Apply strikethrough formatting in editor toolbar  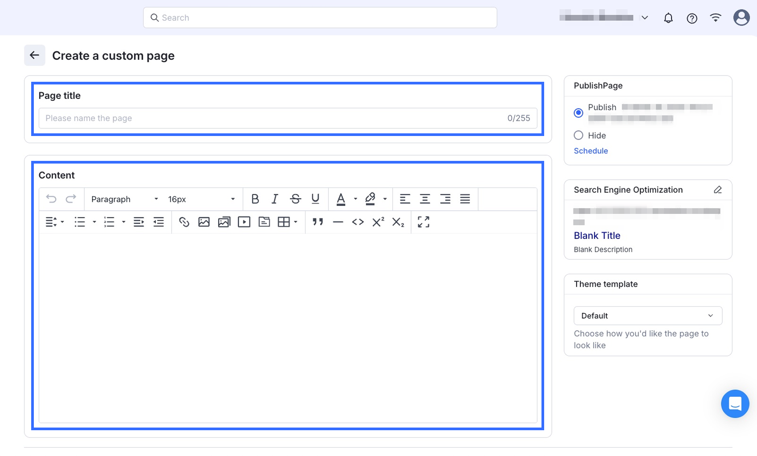(x=295, y=199)
